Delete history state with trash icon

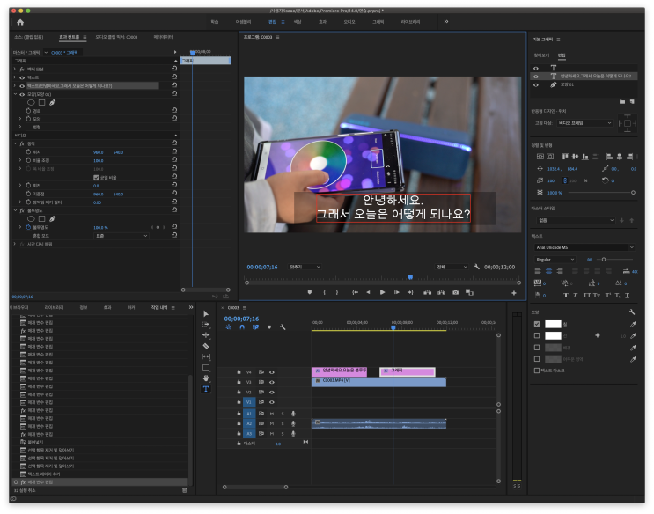click(184, 490)
